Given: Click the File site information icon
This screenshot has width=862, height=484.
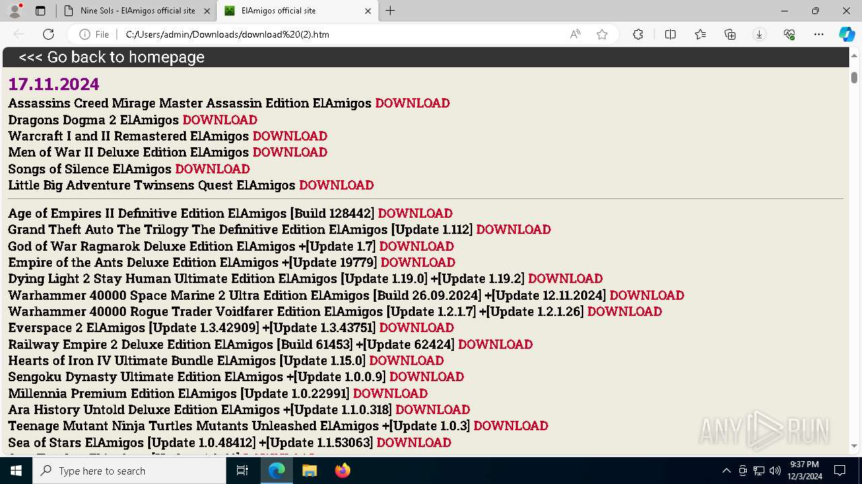Looking at the screenshot, I should [x=94, y=34].
